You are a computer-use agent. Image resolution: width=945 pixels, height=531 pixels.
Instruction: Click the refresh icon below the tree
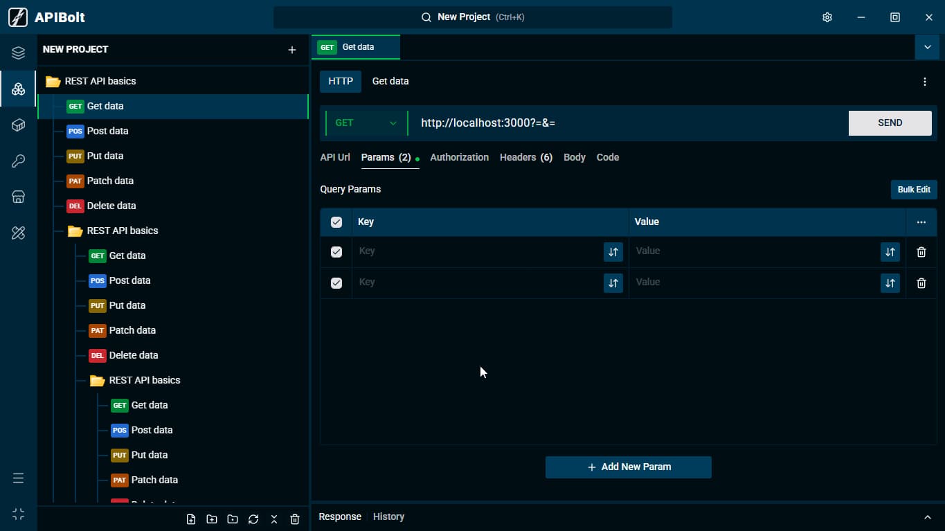coord(253,519)
